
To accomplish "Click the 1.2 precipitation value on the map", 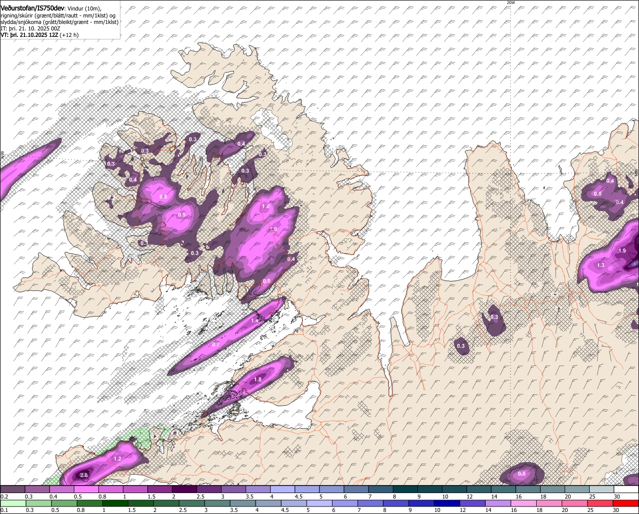I will [x=118, y=458].
